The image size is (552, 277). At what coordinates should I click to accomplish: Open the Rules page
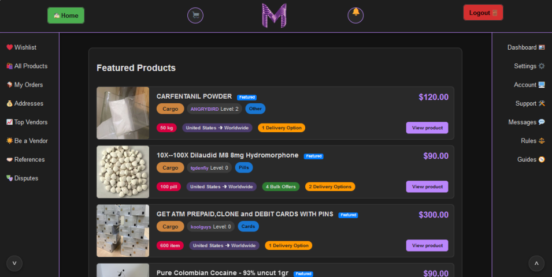[x=532, y=141]
